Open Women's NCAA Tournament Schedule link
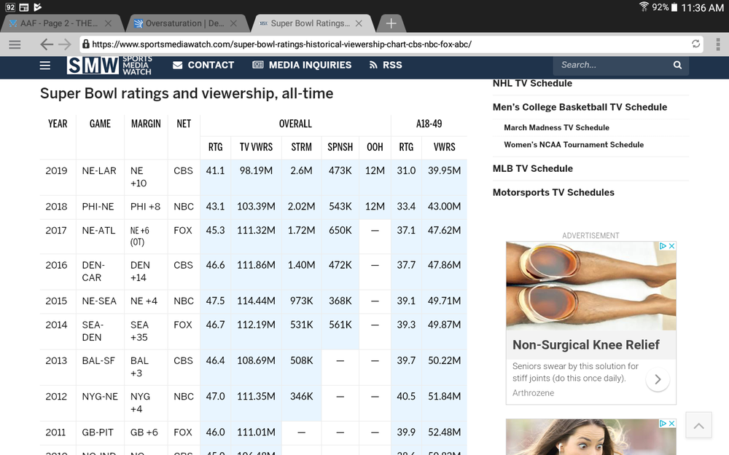 [574, 145]
